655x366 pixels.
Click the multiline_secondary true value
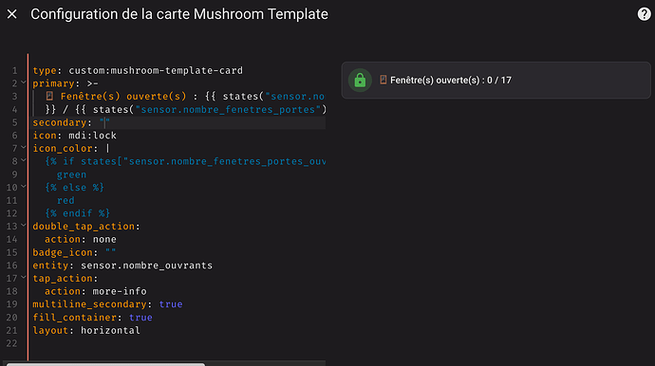coord(171,304)
